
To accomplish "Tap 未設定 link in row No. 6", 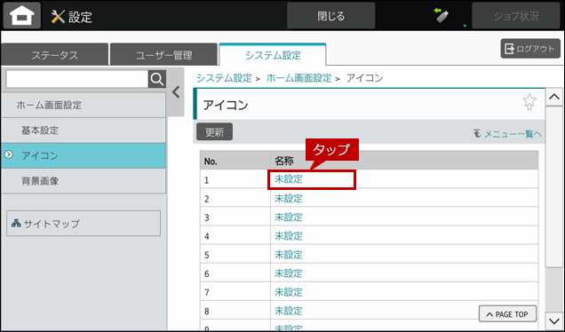I will (288, 273).
